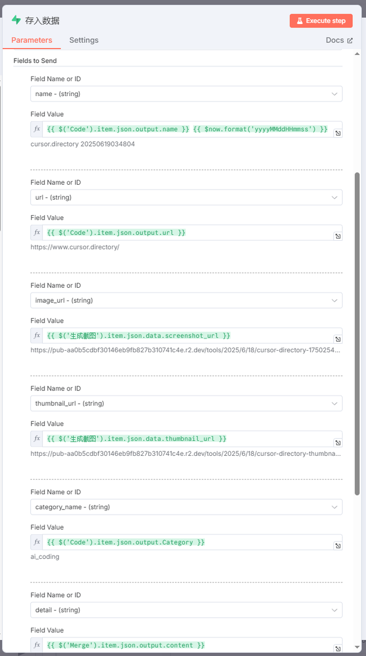Click the image_url expression value input
The width and height of the screenshot is (366, 656).
click(x=172, y=335)
